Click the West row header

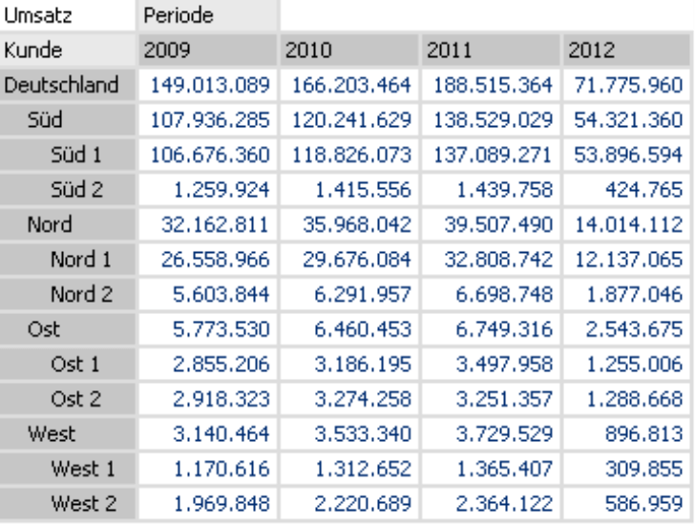(68, 434)
